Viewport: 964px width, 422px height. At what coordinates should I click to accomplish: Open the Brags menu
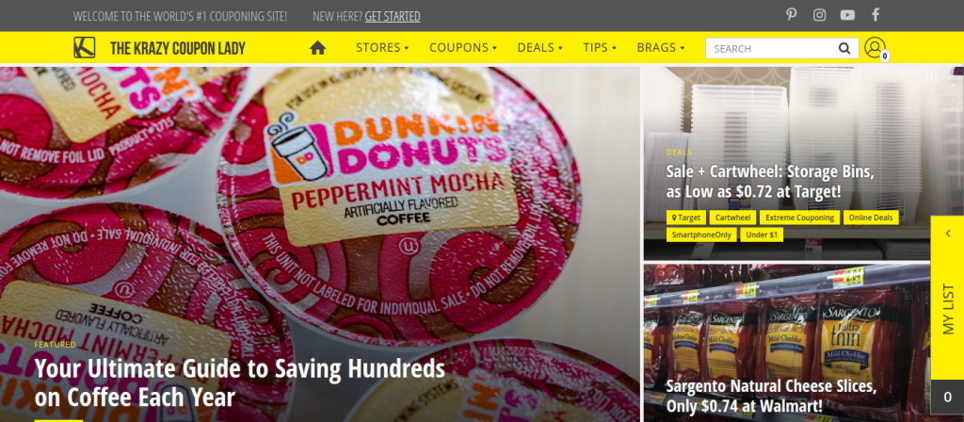tap(660, 47)
